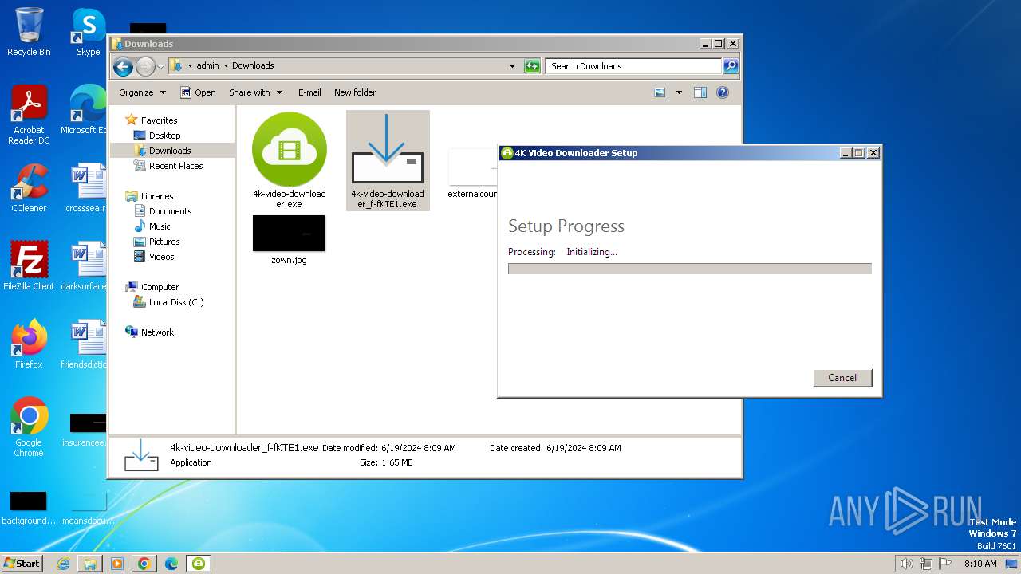Open the Explorer help icon

coord(723,92)
